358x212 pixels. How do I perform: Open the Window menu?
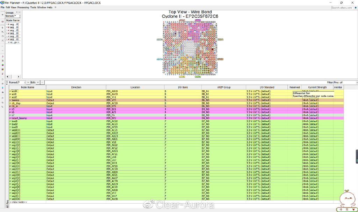[42, 8]
